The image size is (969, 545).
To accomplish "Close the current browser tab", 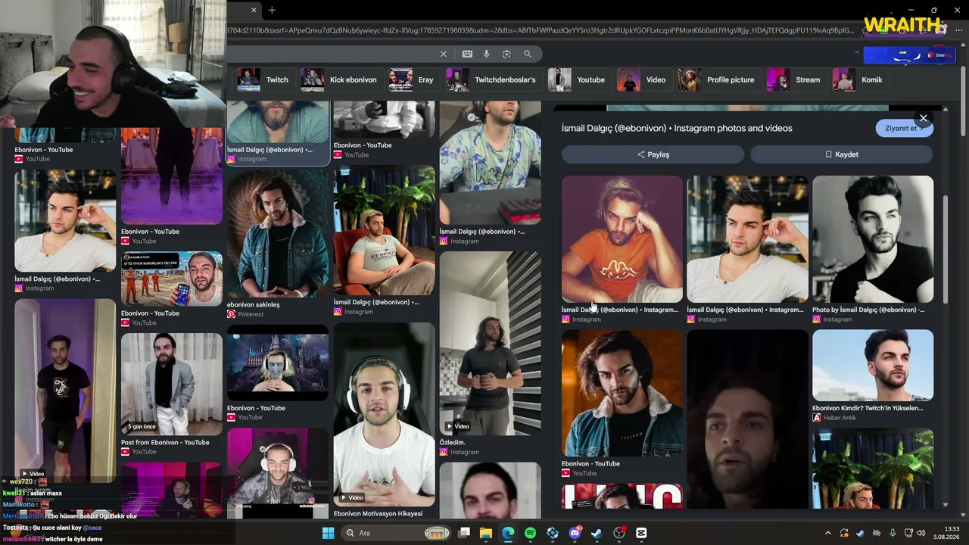I will click(254, 10).
